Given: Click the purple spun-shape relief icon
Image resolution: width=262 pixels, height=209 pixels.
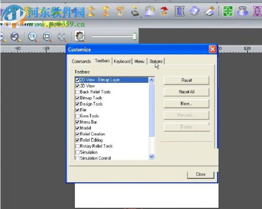Looking at the screenshot, I should click(242, 11).
